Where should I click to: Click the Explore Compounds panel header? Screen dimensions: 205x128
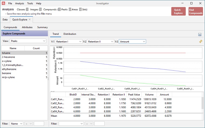click(x=24, y=33)
